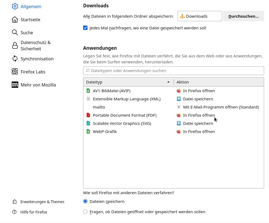
Task: Click the Hilfe für Firefox question icon
Action: click(14, 212)
